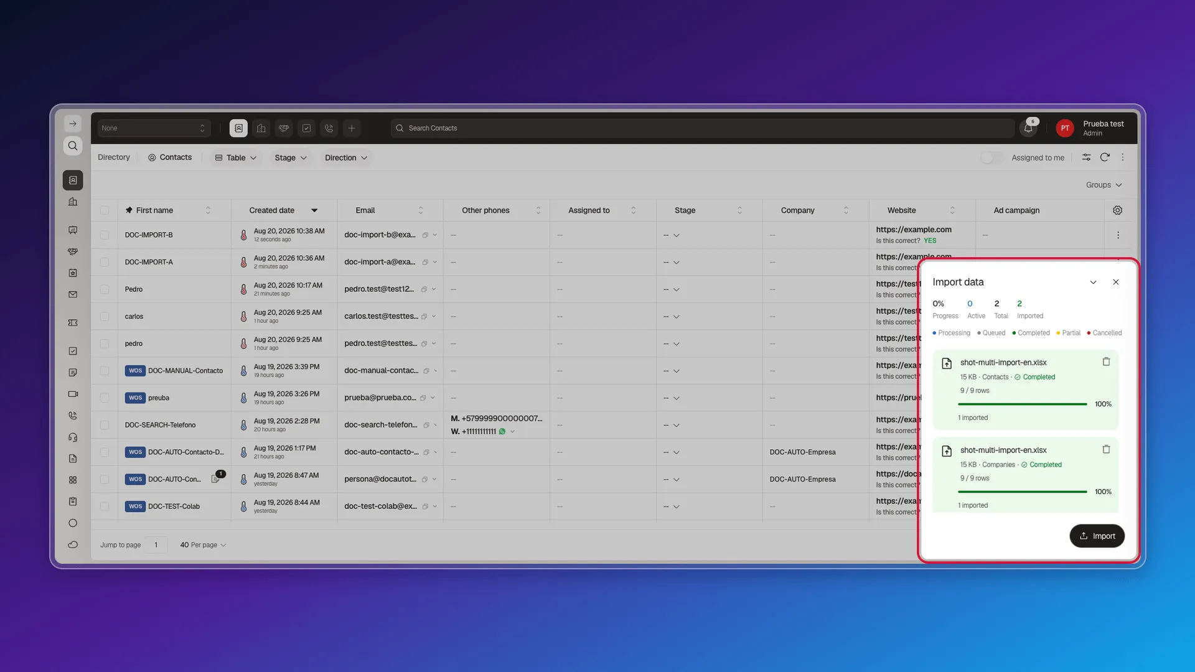Viewport: 1195px width, 672px height.
Task: Open table column settings gear
Action: click(1118, 210)
